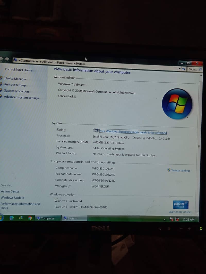The height and width of the screenshot is (274, 206).
Task: Click the address bar refresh button
Action: (x=184, y=69)
